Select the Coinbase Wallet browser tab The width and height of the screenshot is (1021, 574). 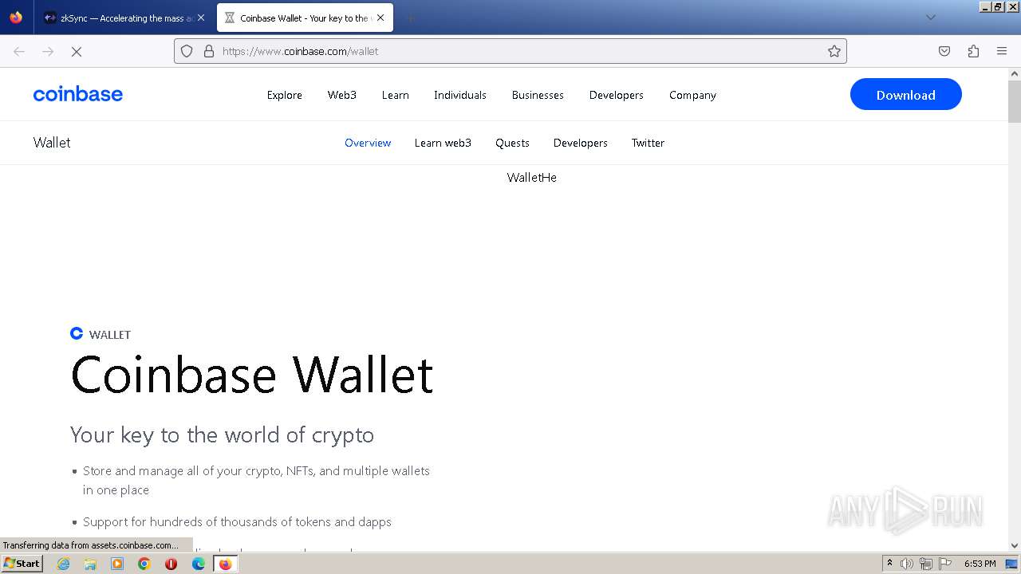[305, 18]
